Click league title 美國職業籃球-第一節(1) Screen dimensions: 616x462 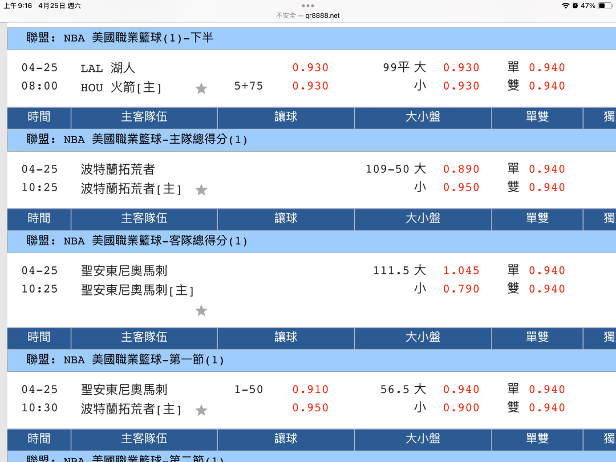click(x=125, y=360)
